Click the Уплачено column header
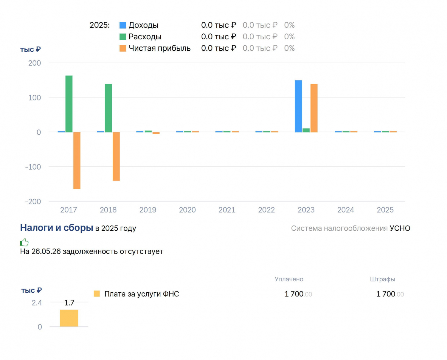Image resolution: width=447 pixels, height=360 pixels. coord(289,279)
